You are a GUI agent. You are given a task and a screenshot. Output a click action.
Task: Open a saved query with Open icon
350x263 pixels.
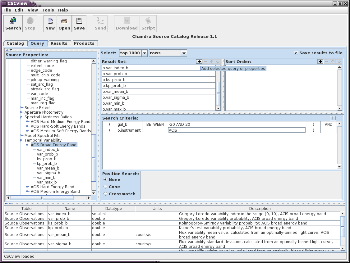(64, 24)
